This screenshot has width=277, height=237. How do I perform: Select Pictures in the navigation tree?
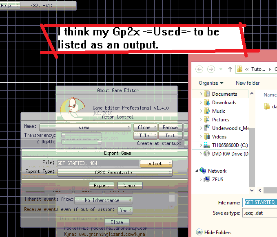coord(220,120)
